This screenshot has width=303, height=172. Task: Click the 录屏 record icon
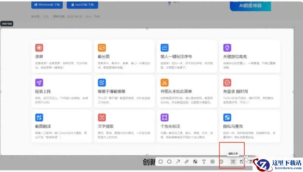tap(39, 48)
